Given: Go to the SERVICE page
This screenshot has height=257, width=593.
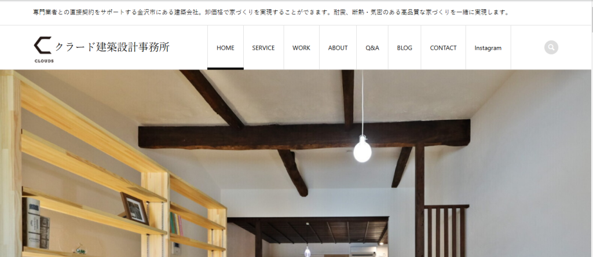Looking at the screenshot, I should (x=263, y=47).
